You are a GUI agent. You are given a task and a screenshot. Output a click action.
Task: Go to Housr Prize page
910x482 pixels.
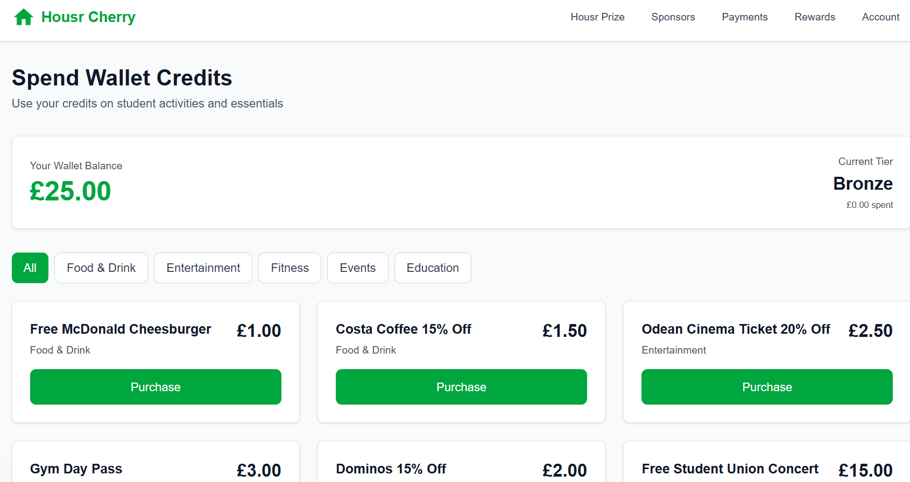click(597, 17)
